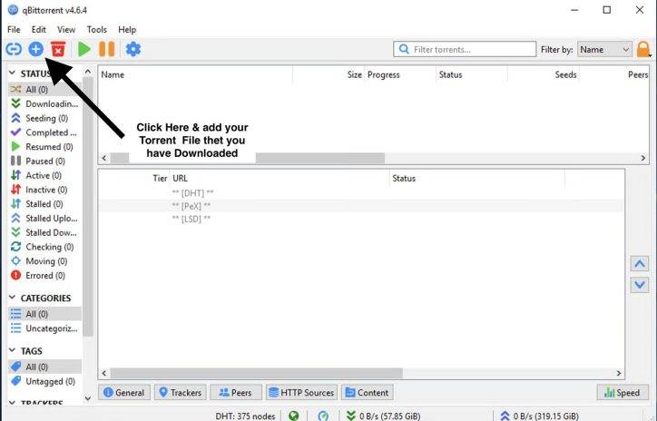This screenshot has width=657, height=421.
Task: Collapse the STATUS section chevron
Action: coord(12,73)
